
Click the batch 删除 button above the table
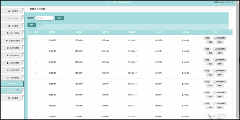click(32, 25)
